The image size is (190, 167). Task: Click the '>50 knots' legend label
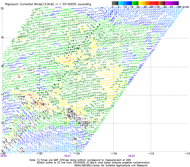[183, 7]
